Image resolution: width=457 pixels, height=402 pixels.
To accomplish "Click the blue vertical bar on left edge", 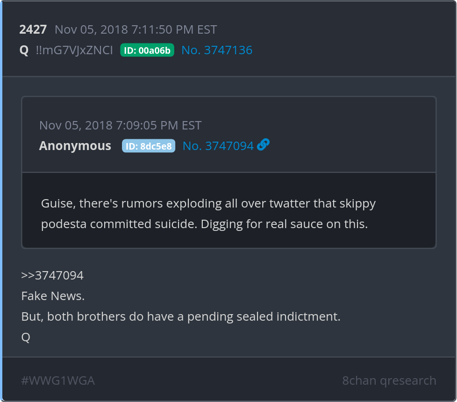I will (1, 201).
